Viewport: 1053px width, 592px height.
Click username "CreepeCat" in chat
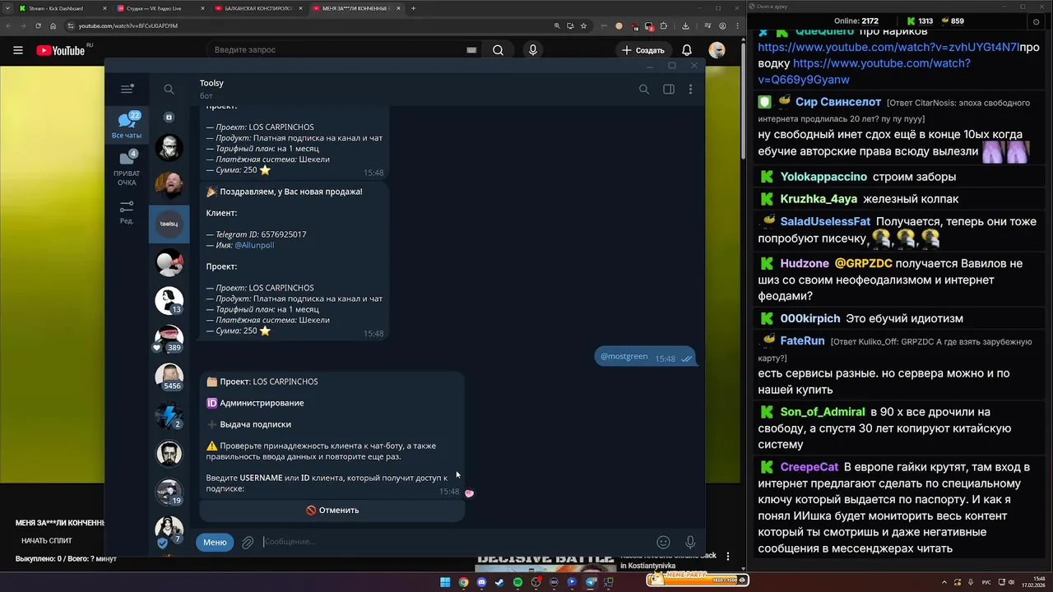(x=809, y=467)
